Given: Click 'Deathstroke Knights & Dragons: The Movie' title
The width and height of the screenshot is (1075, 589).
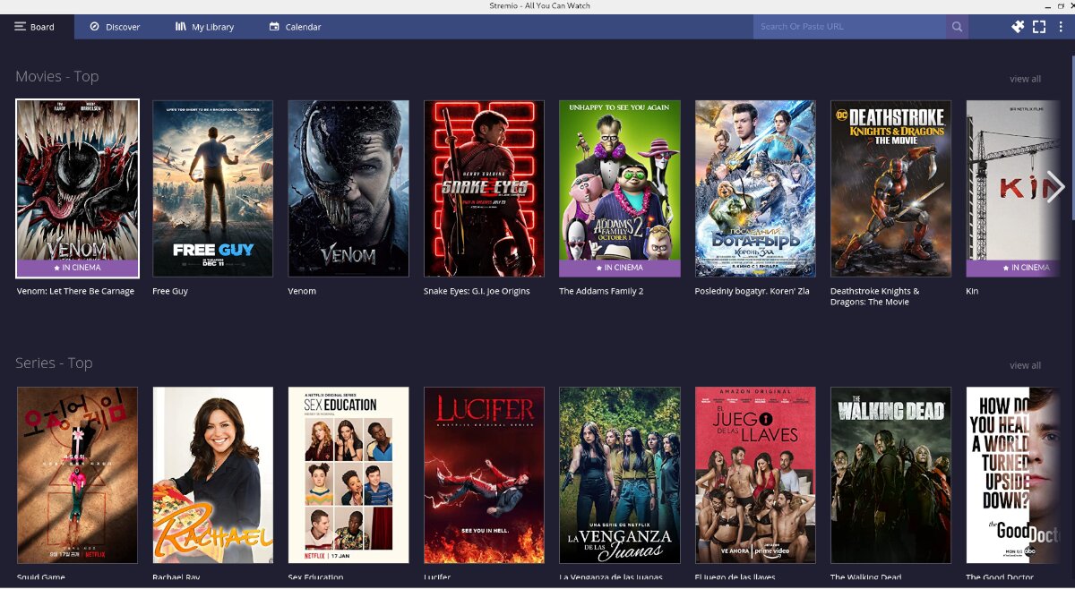Looking at the screenshot, I should [x=875, y=296].
